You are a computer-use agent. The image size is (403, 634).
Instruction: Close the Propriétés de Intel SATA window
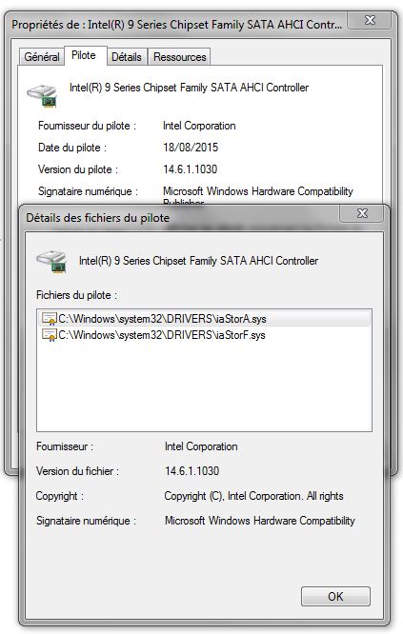coord(370,20)
